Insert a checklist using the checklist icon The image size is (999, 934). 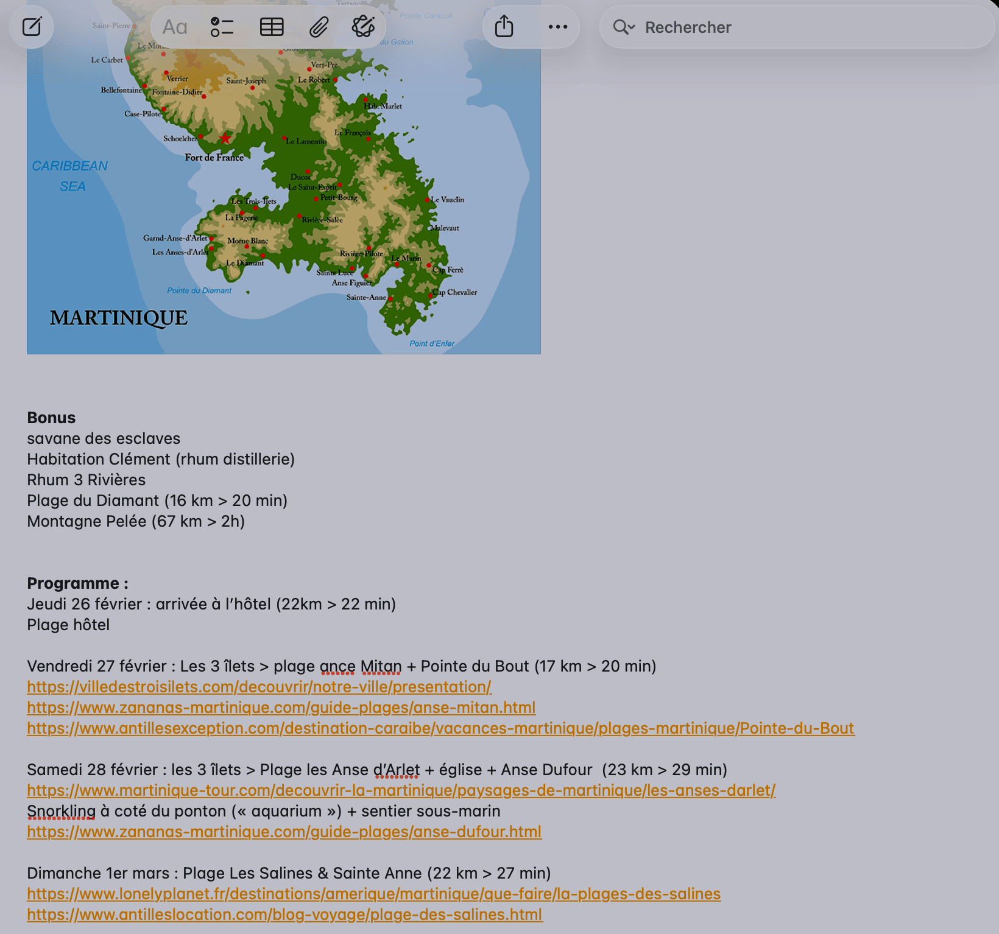pos(222,27)
